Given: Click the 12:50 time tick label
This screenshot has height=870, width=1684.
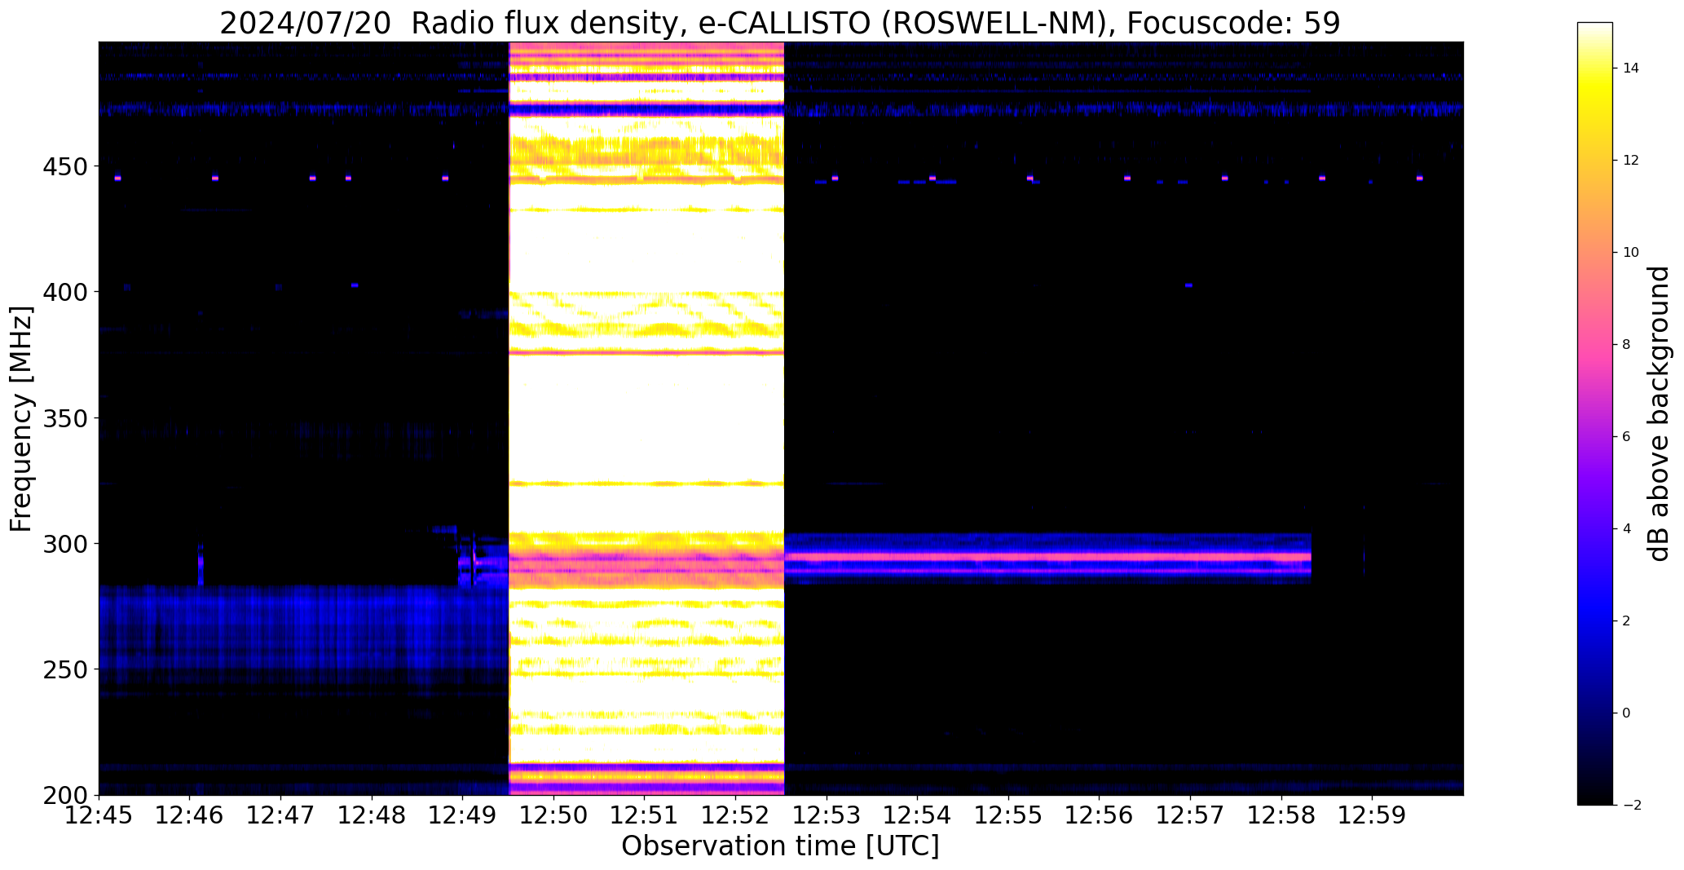Looking at the screenshot, I should (553, 815).
